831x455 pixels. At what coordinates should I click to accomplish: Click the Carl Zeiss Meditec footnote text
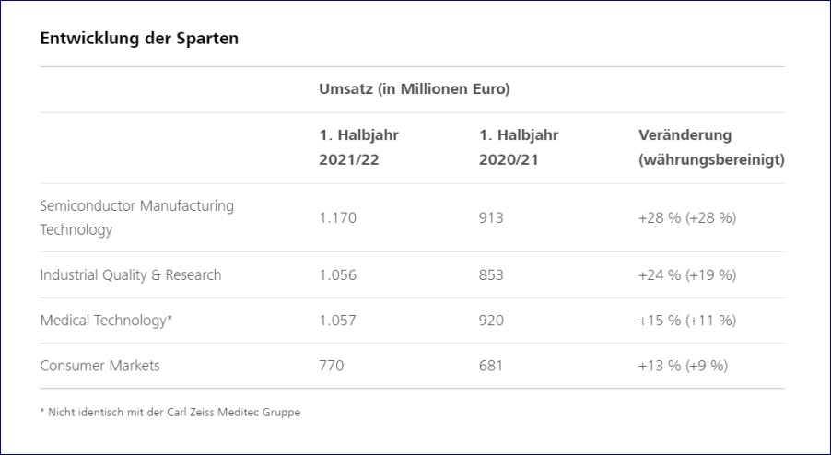(170, 412)
